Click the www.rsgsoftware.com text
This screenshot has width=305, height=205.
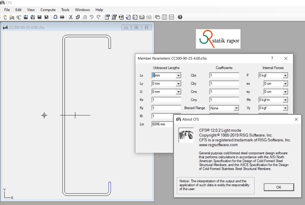click(x=218, y=145)
